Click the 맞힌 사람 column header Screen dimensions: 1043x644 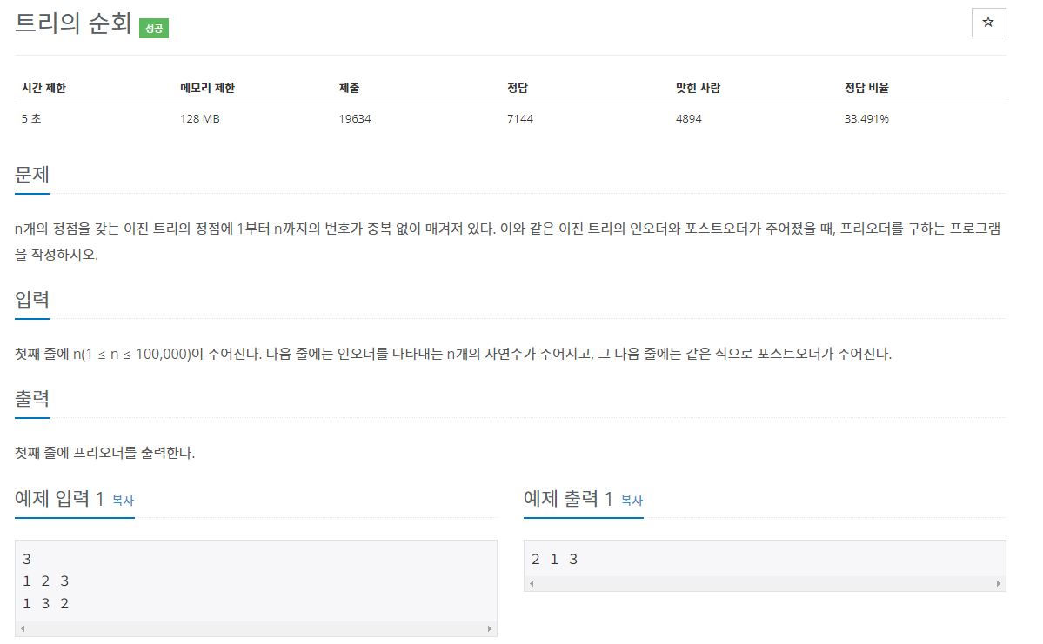point(698,88)
